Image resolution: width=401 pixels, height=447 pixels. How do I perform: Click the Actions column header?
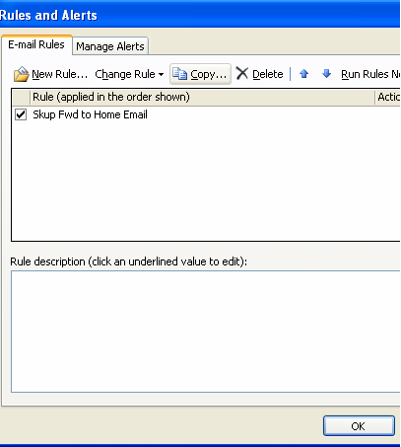coord(388,97)
